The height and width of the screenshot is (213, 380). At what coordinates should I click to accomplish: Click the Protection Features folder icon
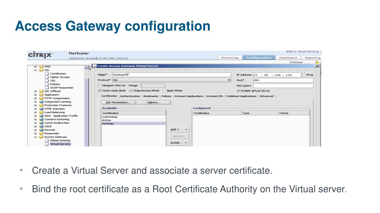click(41, 105)
